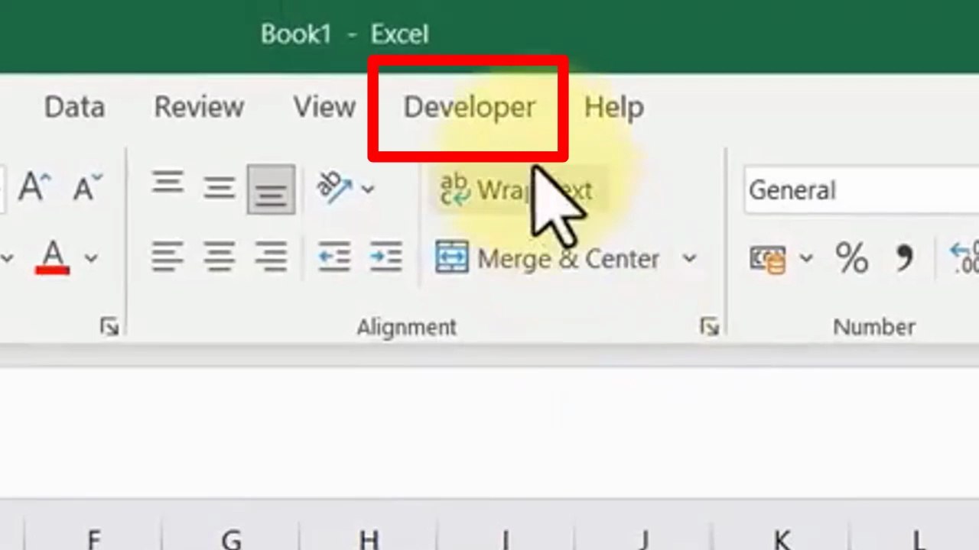Expand the Orientation dropdown arrow
The height and width of the screenshot is (550, 979).
coord(368,189)
